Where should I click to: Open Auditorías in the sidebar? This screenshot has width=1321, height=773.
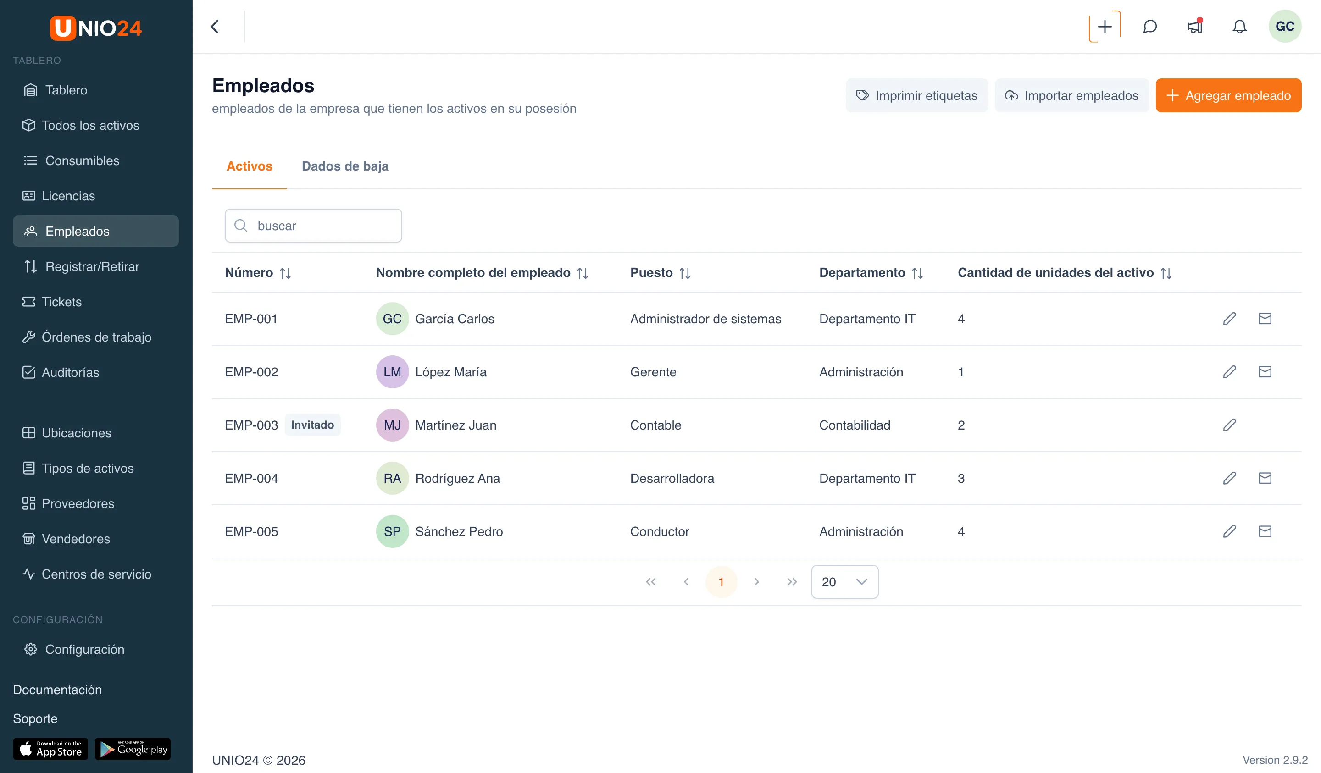[96, 372]
